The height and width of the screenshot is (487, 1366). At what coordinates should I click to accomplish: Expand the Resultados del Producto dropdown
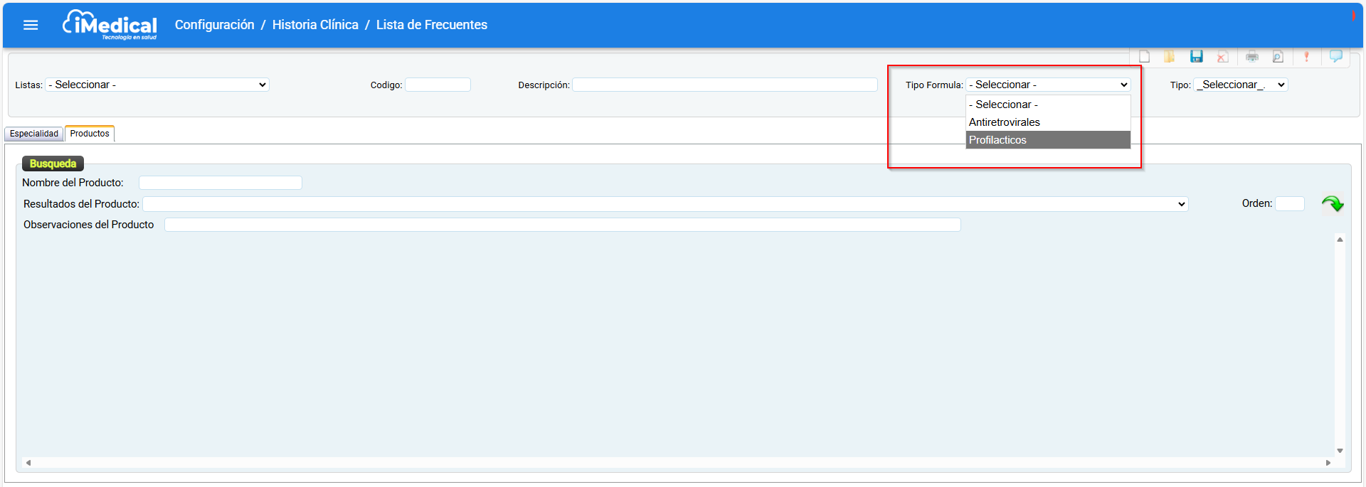click(666, 204)
